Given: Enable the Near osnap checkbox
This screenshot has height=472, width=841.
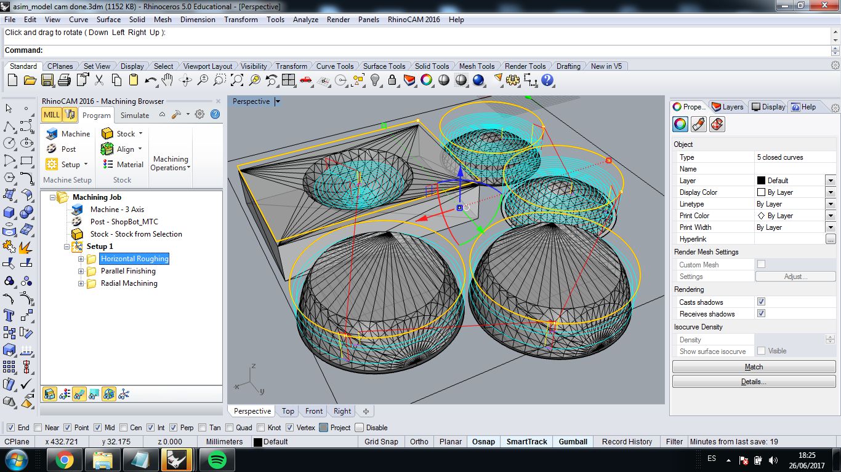Looking at the screenshot, I should (x=38, y=428).
